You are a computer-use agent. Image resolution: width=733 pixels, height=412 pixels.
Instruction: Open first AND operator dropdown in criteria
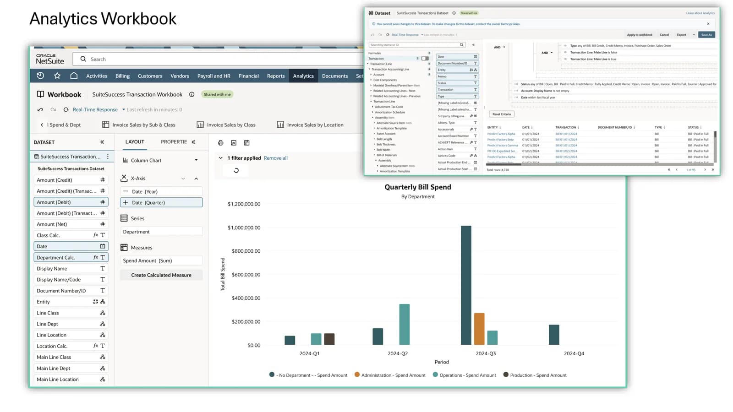point(504,47)
